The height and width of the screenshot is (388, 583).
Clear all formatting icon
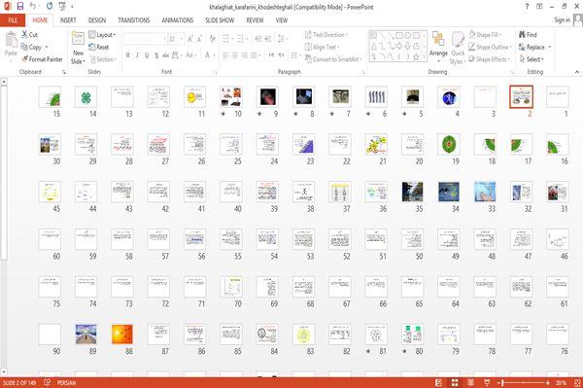213,39
